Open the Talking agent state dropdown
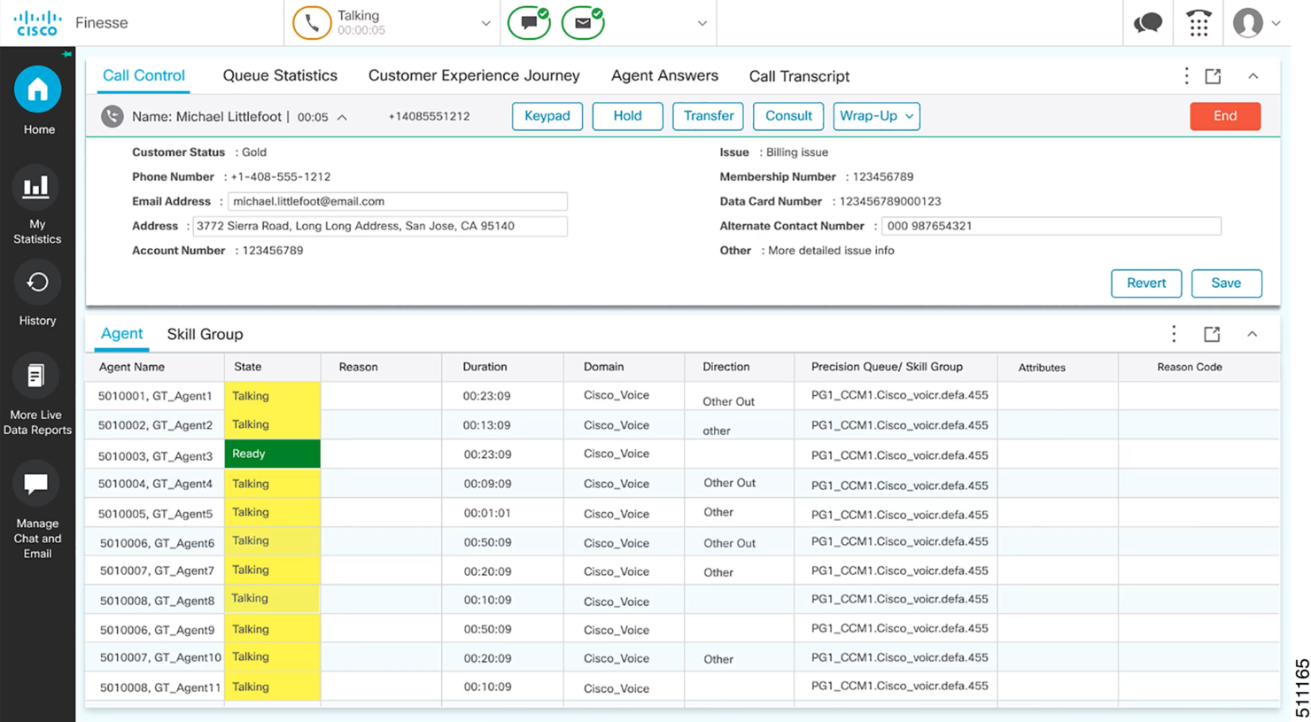Image resolution: width=1311 pixels, height=722 pixels. [x=485, y=22]
